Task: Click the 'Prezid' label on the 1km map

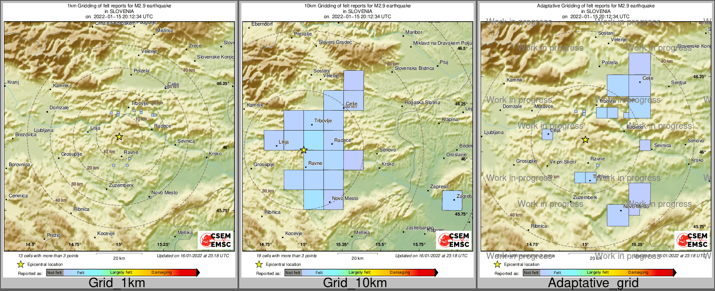Action: pyautogui.click(x=54, y=235)
